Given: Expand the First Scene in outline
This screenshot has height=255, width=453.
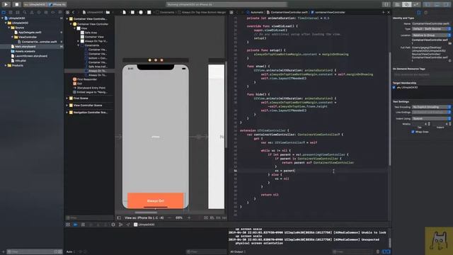Looking at the screenshot, I should coord(67,98).
